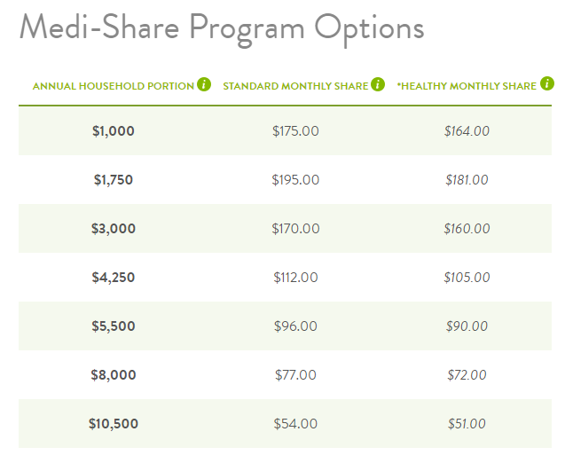Choose the $3,000 annual household portion
Viewport: 565px width, 463px height.
(114, 229)
